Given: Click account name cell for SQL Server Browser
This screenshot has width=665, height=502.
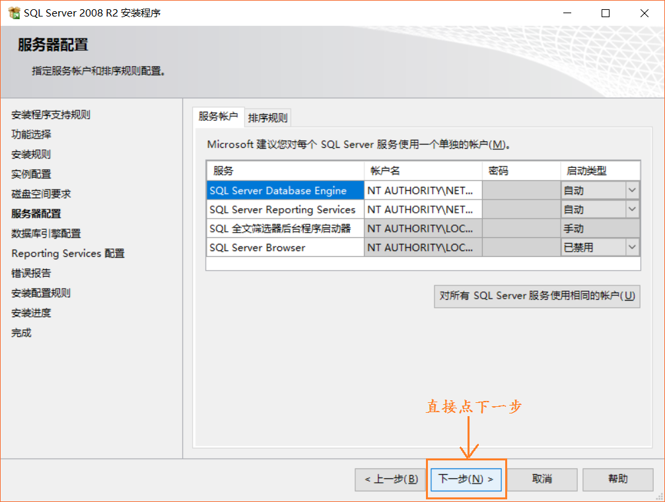Looking at the screenshot, I should click(423, 248).
